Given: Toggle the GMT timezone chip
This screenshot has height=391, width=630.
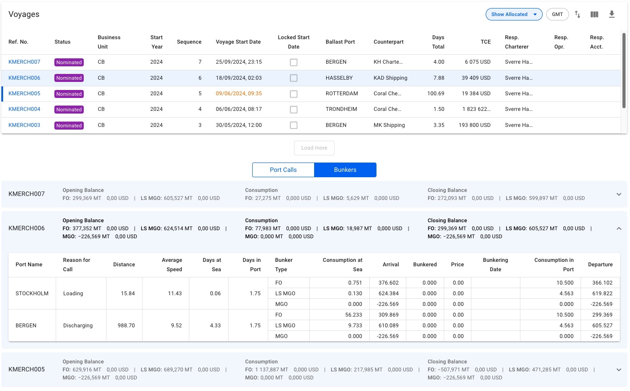Looking at the screenshot, I should [x=557, y=14].
